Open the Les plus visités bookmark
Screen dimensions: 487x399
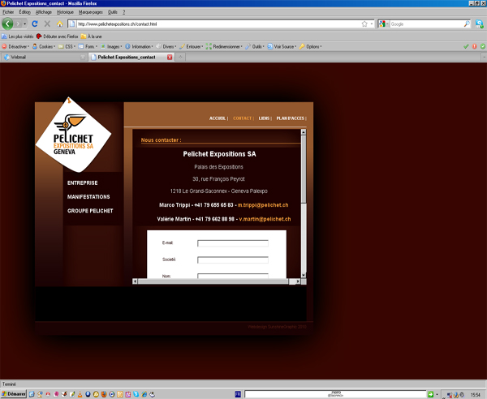[17, 36]
